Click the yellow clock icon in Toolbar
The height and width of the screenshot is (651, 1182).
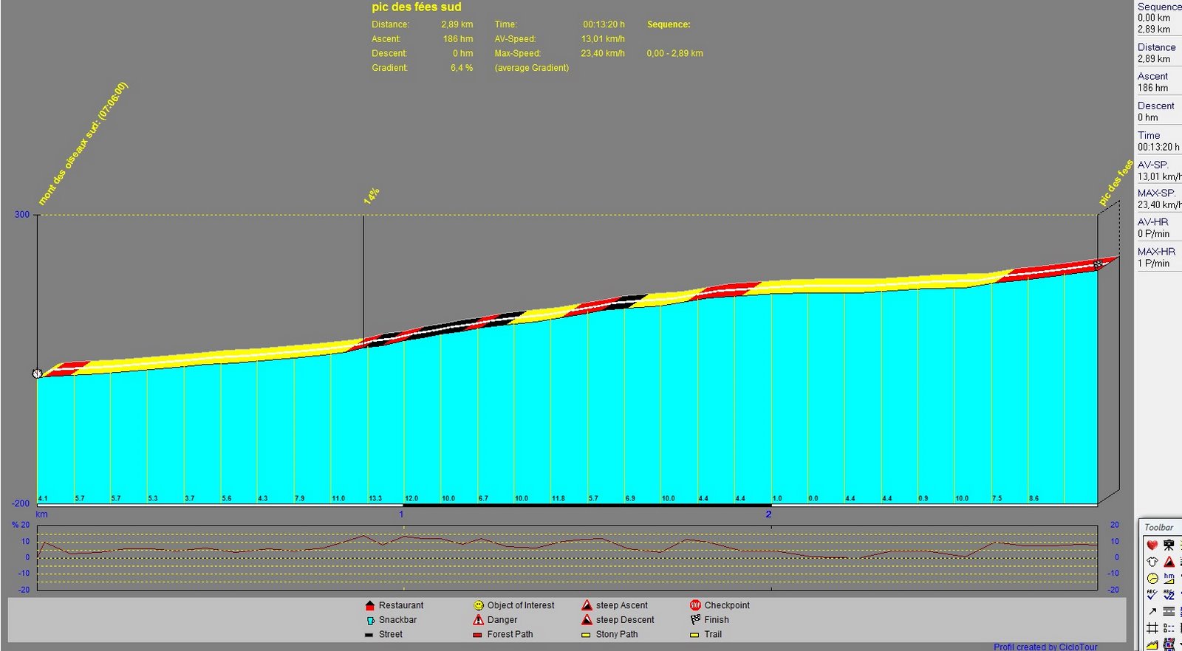coord(1152,579)
